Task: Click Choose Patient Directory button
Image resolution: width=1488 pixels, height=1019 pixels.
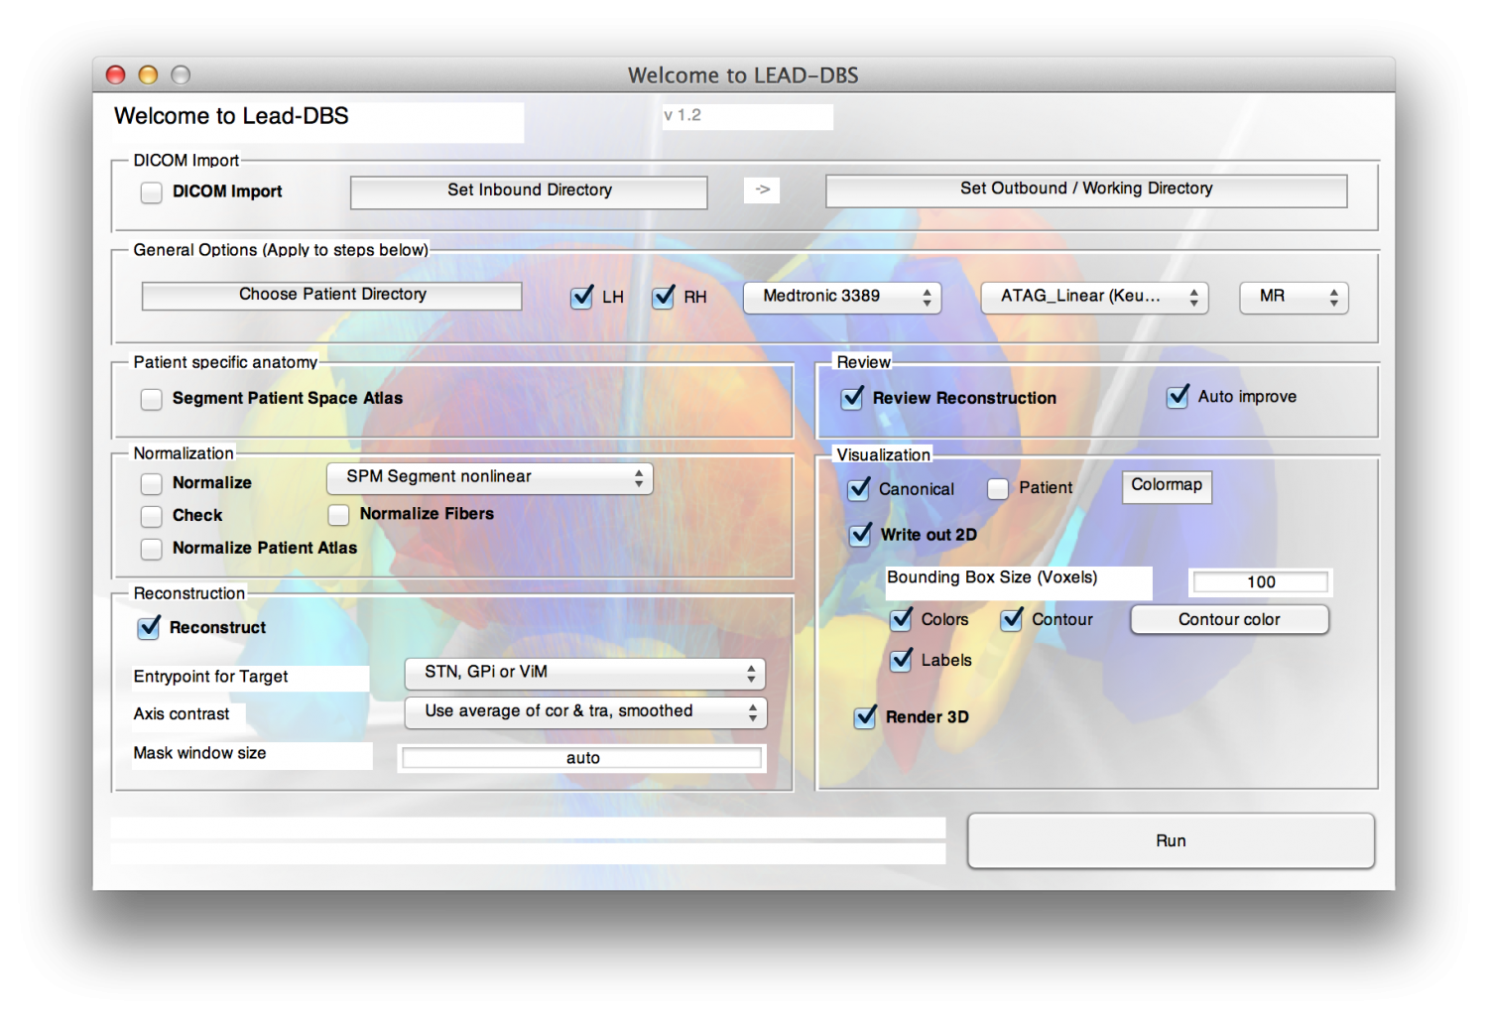Action: click(x=331, y=296)
